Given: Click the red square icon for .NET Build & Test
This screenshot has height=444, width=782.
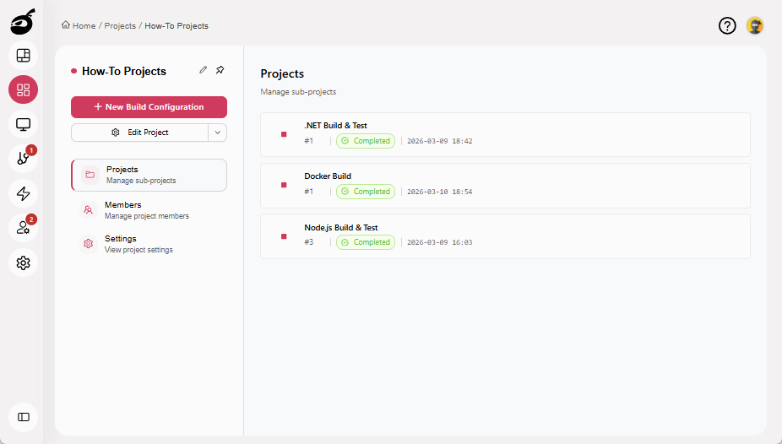Looking at the screenshot, I should point(284,134).
